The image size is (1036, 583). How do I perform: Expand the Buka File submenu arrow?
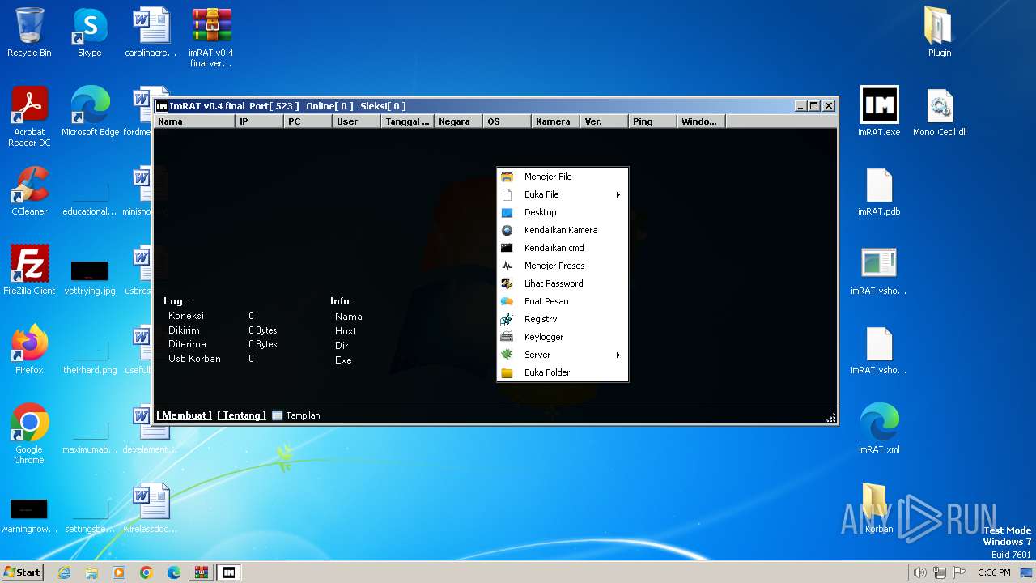618,194
